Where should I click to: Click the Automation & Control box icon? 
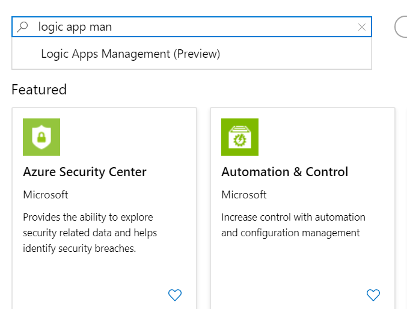[240, 137]
